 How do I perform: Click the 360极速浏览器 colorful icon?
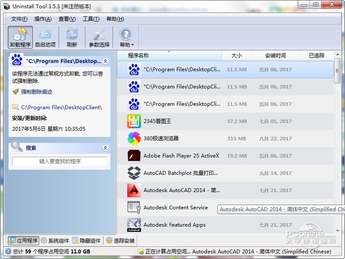134,139
